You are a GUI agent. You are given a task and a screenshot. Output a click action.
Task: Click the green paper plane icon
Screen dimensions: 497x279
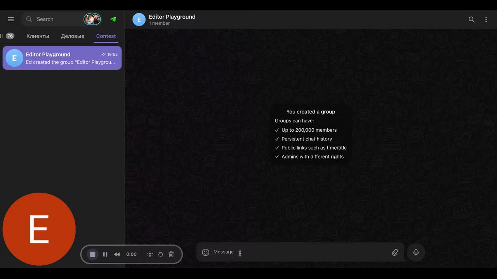pos(113,19)
